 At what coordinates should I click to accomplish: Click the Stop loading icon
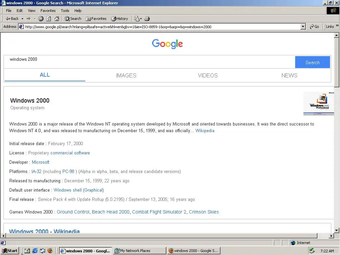coord(41,19)
